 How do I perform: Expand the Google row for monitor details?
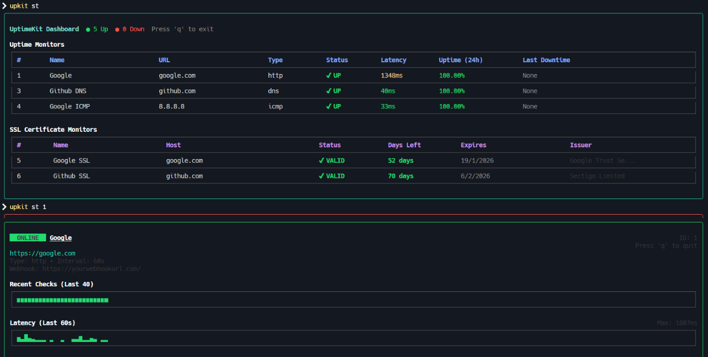click(x=61, y=75)
